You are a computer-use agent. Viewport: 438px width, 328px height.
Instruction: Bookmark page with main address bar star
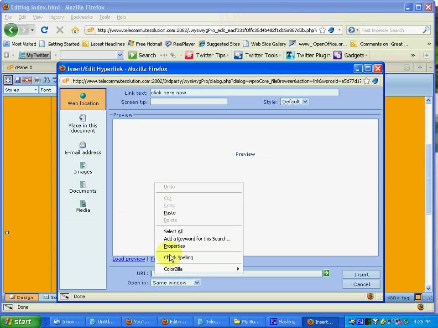323,30
